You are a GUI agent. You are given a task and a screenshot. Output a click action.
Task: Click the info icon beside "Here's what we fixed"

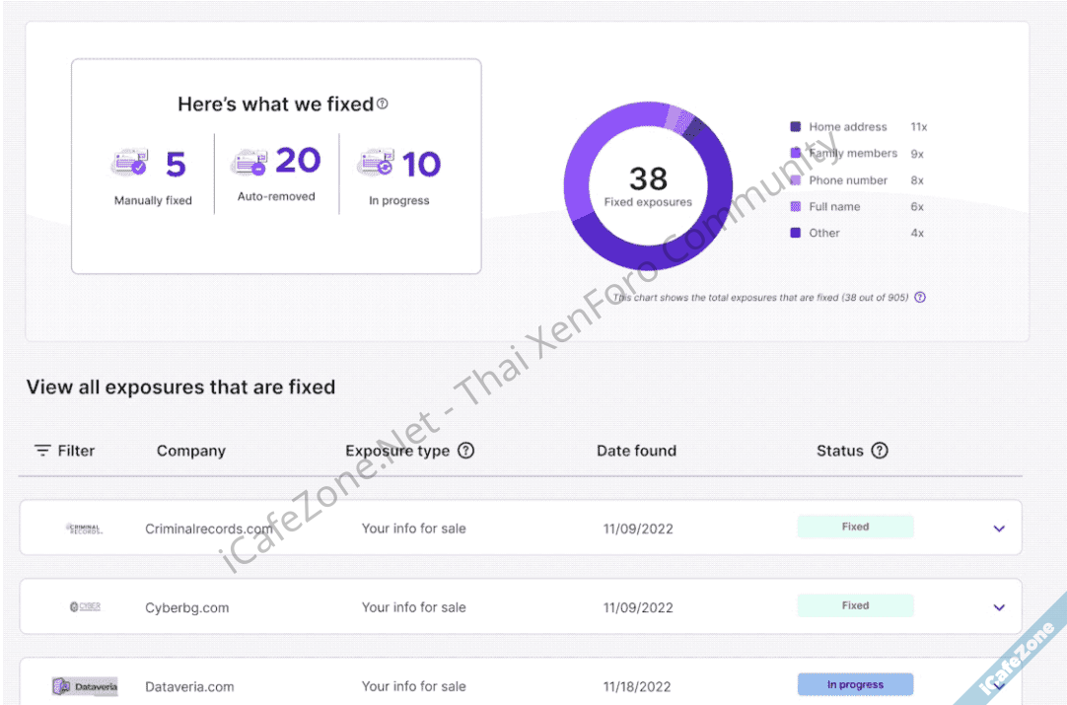click(x=383, y=104)
